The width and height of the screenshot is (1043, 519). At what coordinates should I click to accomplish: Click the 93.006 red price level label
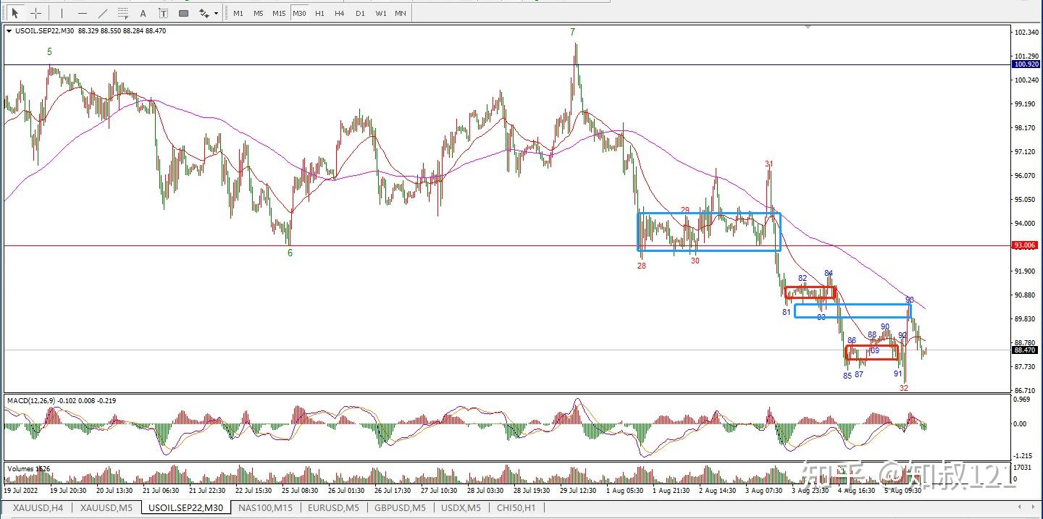coord(1026,245)
